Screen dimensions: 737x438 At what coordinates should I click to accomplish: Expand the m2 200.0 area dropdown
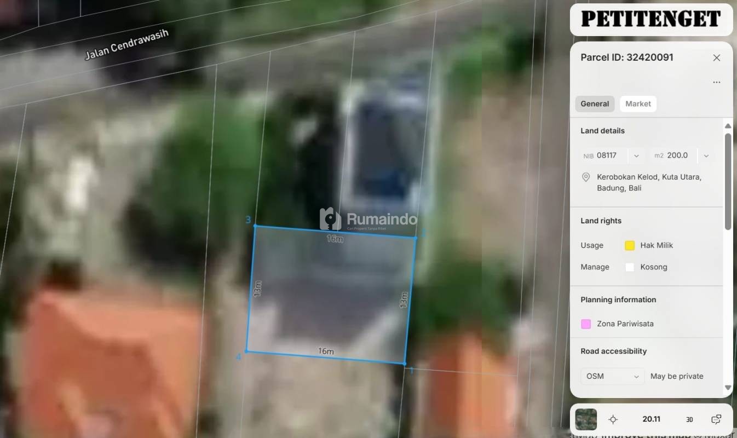tap(706, 155)
